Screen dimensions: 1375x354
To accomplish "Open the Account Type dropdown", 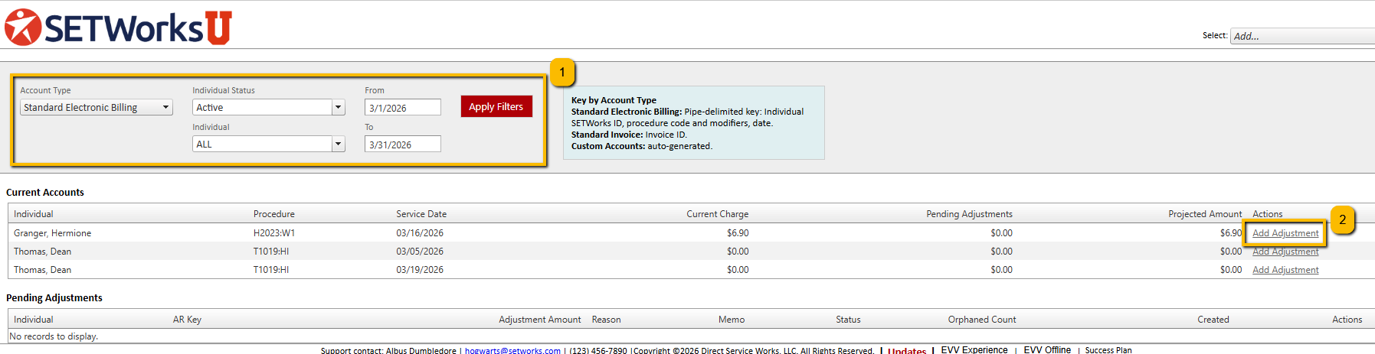I will (96, 108).
